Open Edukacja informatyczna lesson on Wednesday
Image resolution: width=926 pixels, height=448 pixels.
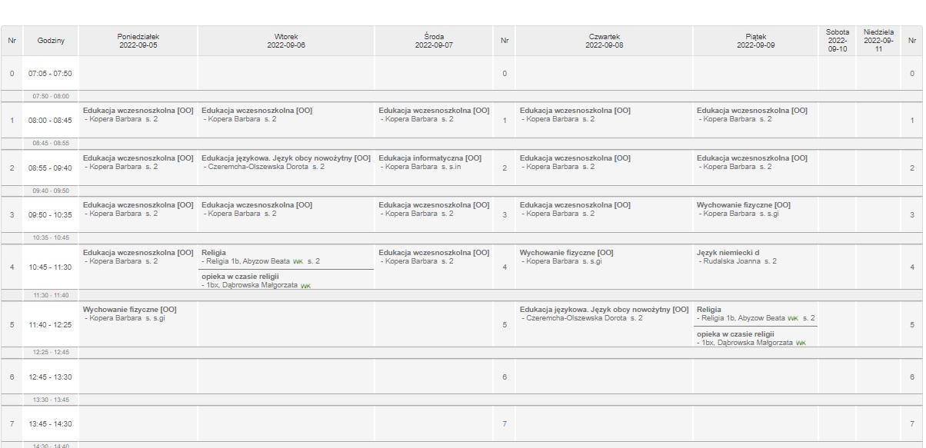coord(430,158)
